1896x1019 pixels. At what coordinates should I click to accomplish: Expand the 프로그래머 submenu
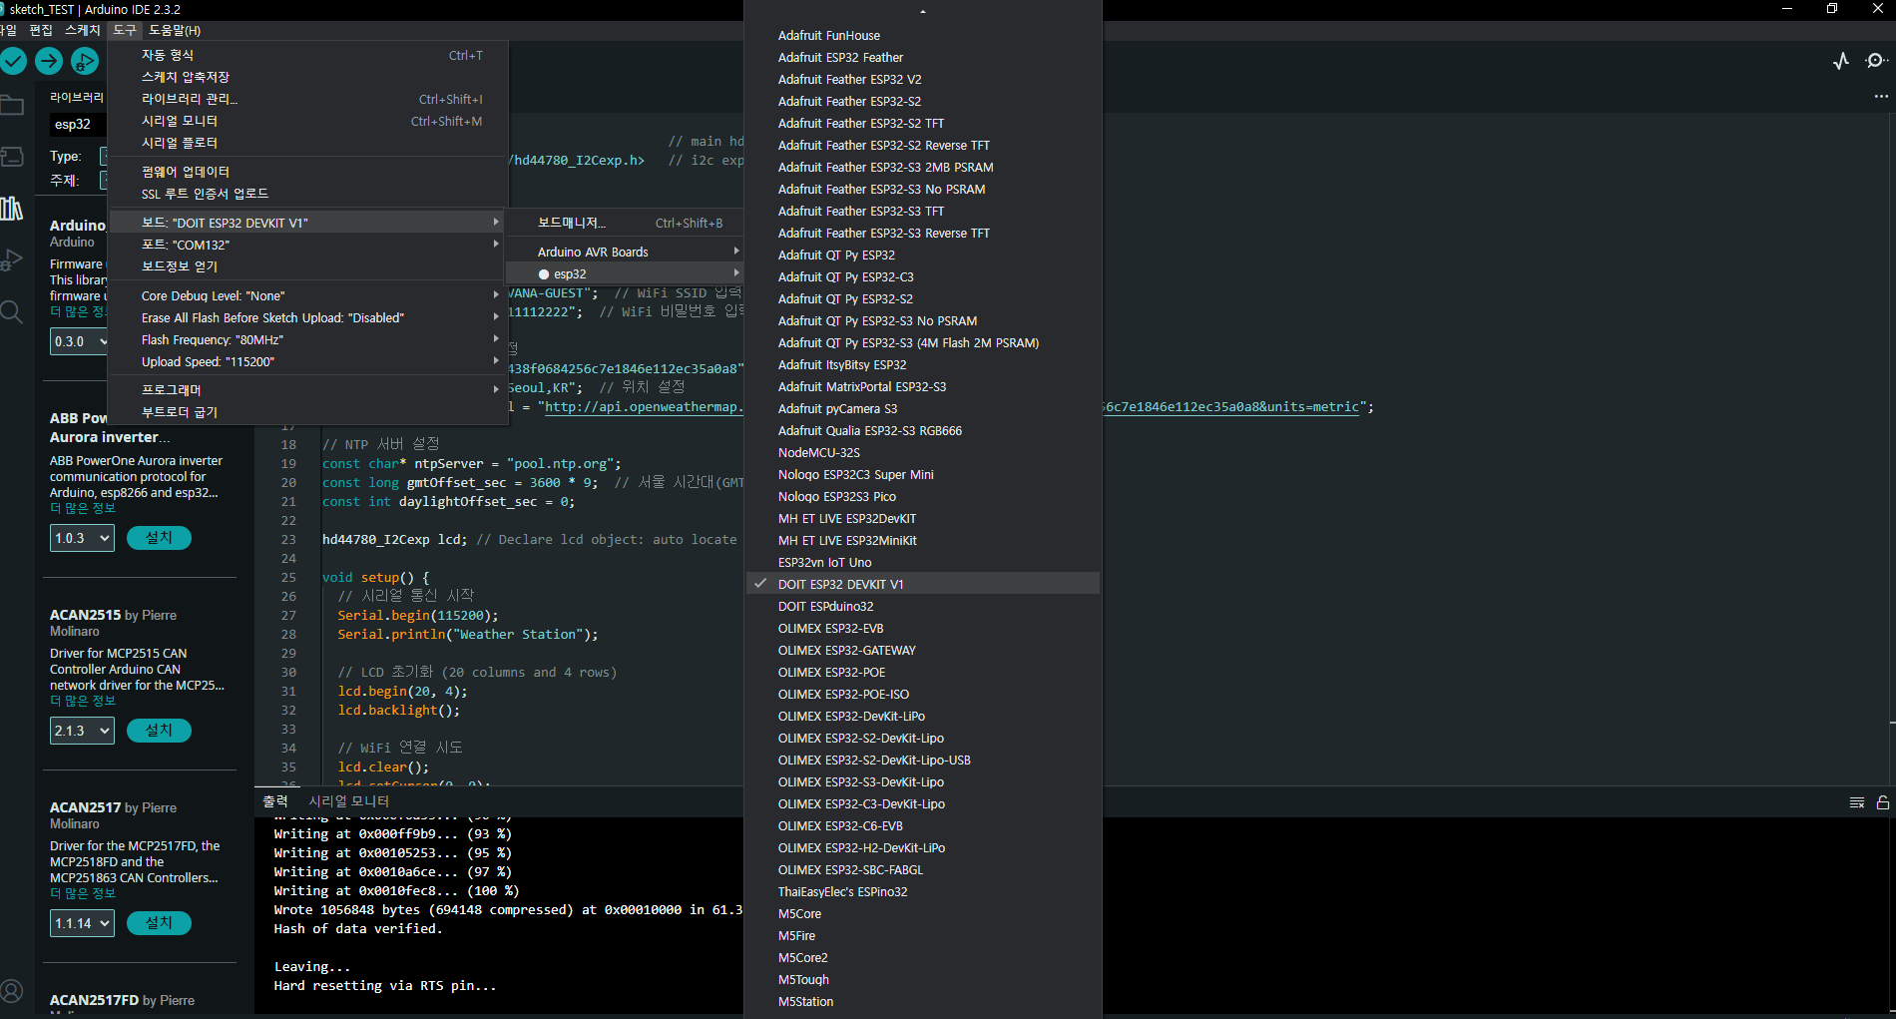tap(308, 390)
